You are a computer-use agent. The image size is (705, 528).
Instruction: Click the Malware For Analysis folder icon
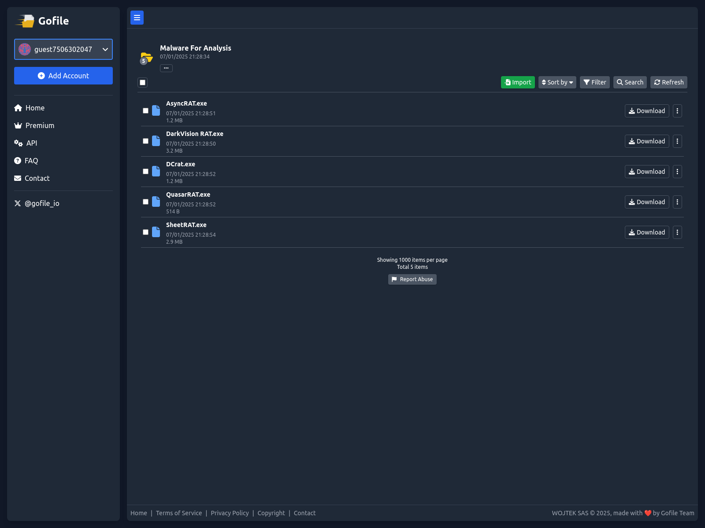[146, 58]
